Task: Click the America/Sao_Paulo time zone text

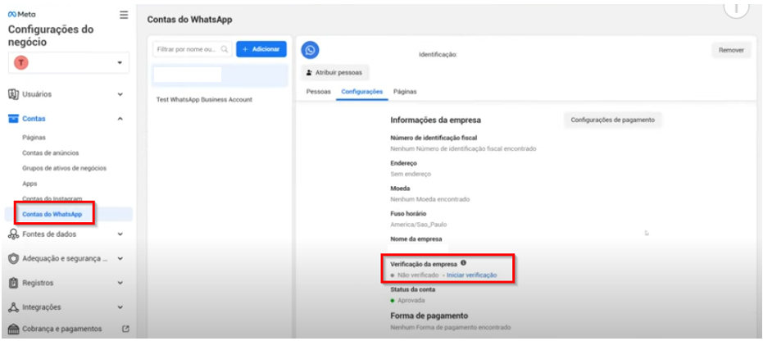Action: 419,225
